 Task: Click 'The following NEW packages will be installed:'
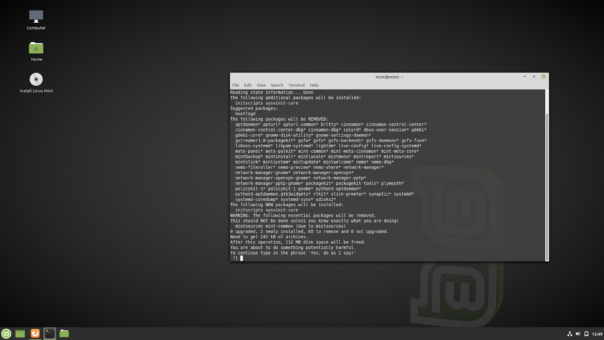(x=287, y=205)
